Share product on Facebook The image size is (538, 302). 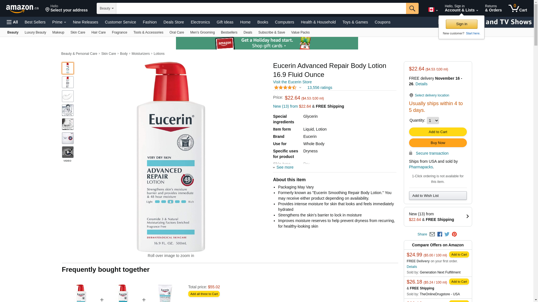[440, 234]
